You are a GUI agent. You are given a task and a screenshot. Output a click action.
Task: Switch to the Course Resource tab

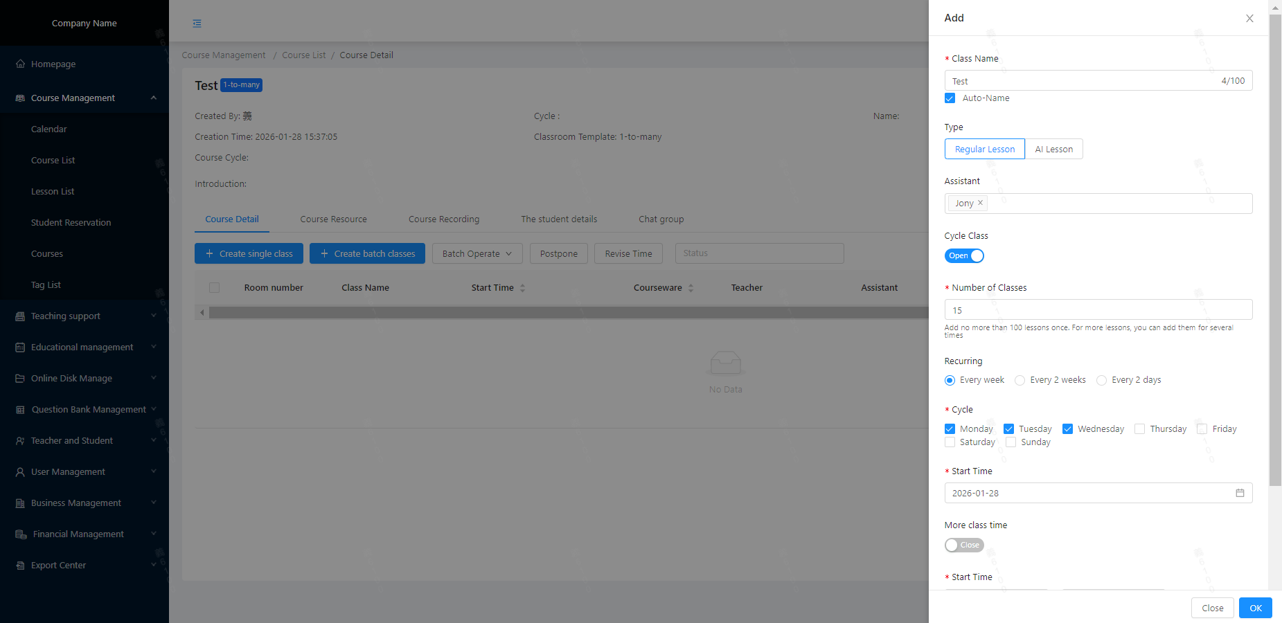[333, 219]
